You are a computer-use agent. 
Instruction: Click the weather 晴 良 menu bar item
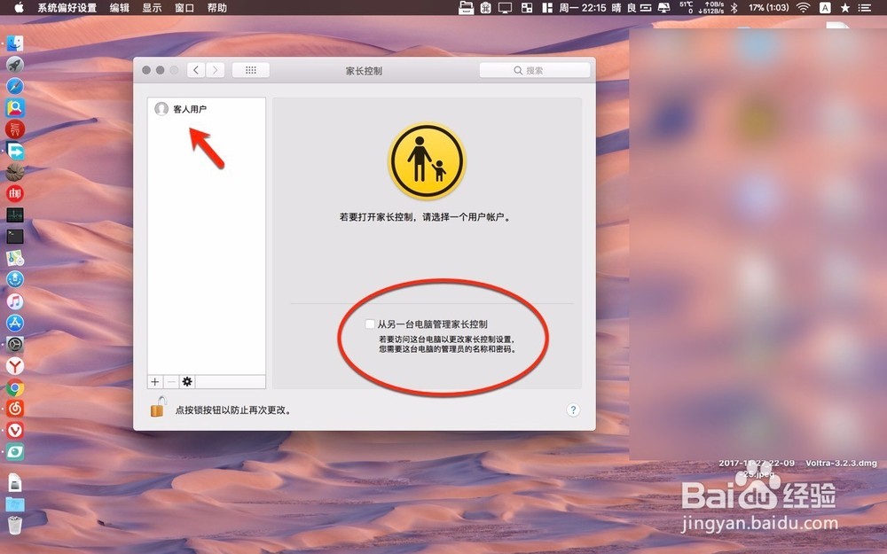(x=624, y=7)
